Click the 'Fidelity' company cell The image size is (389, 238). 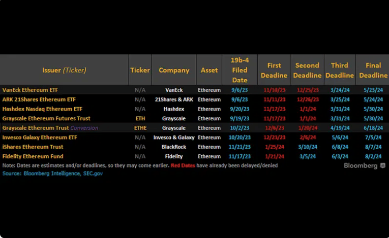pyautogui.click(x=174, y=156)
